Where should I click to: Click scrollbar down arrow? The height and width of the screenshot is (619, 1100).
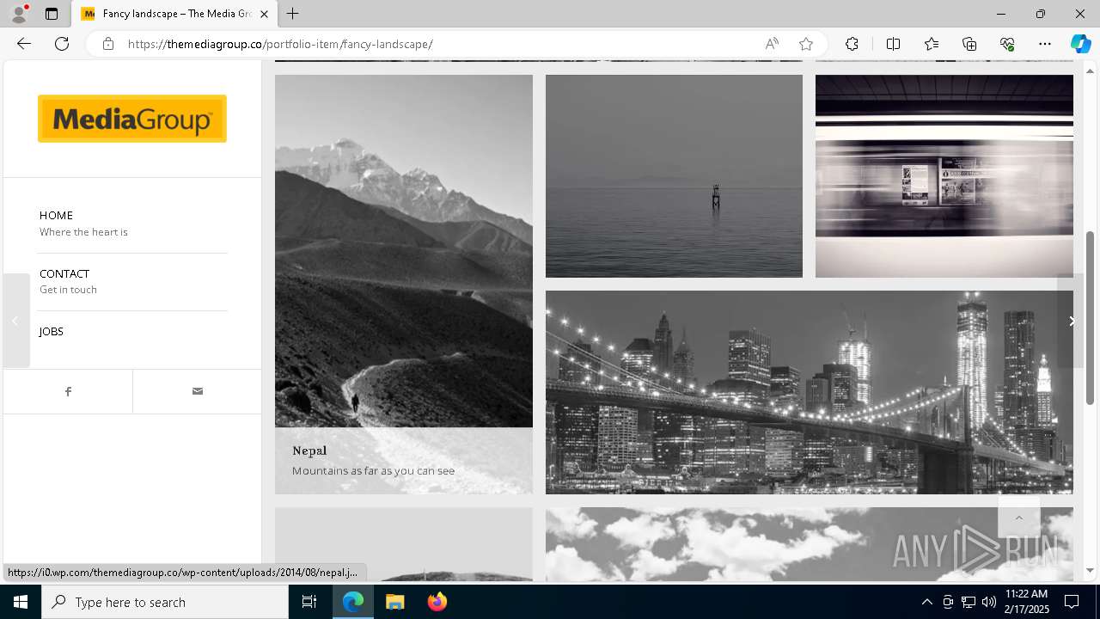[1091, 570]
